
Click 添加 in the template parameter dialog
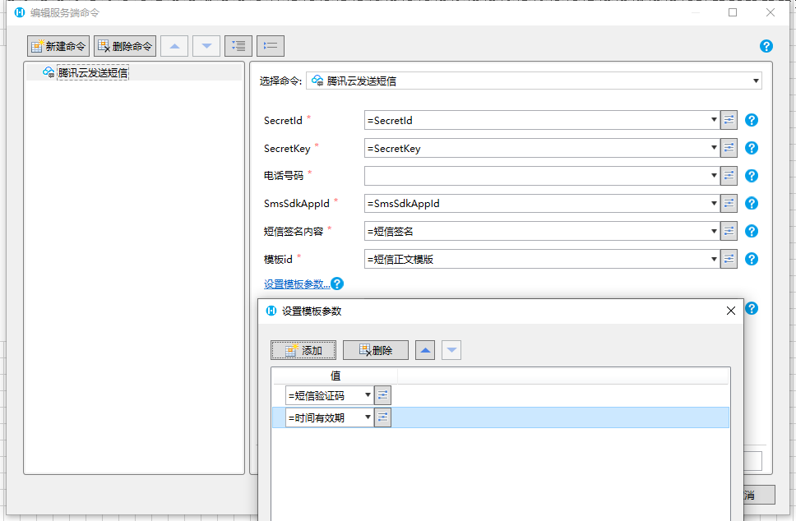[303, 350]
